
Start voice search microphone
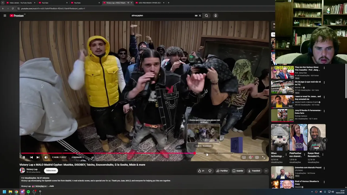coord(216,15)
